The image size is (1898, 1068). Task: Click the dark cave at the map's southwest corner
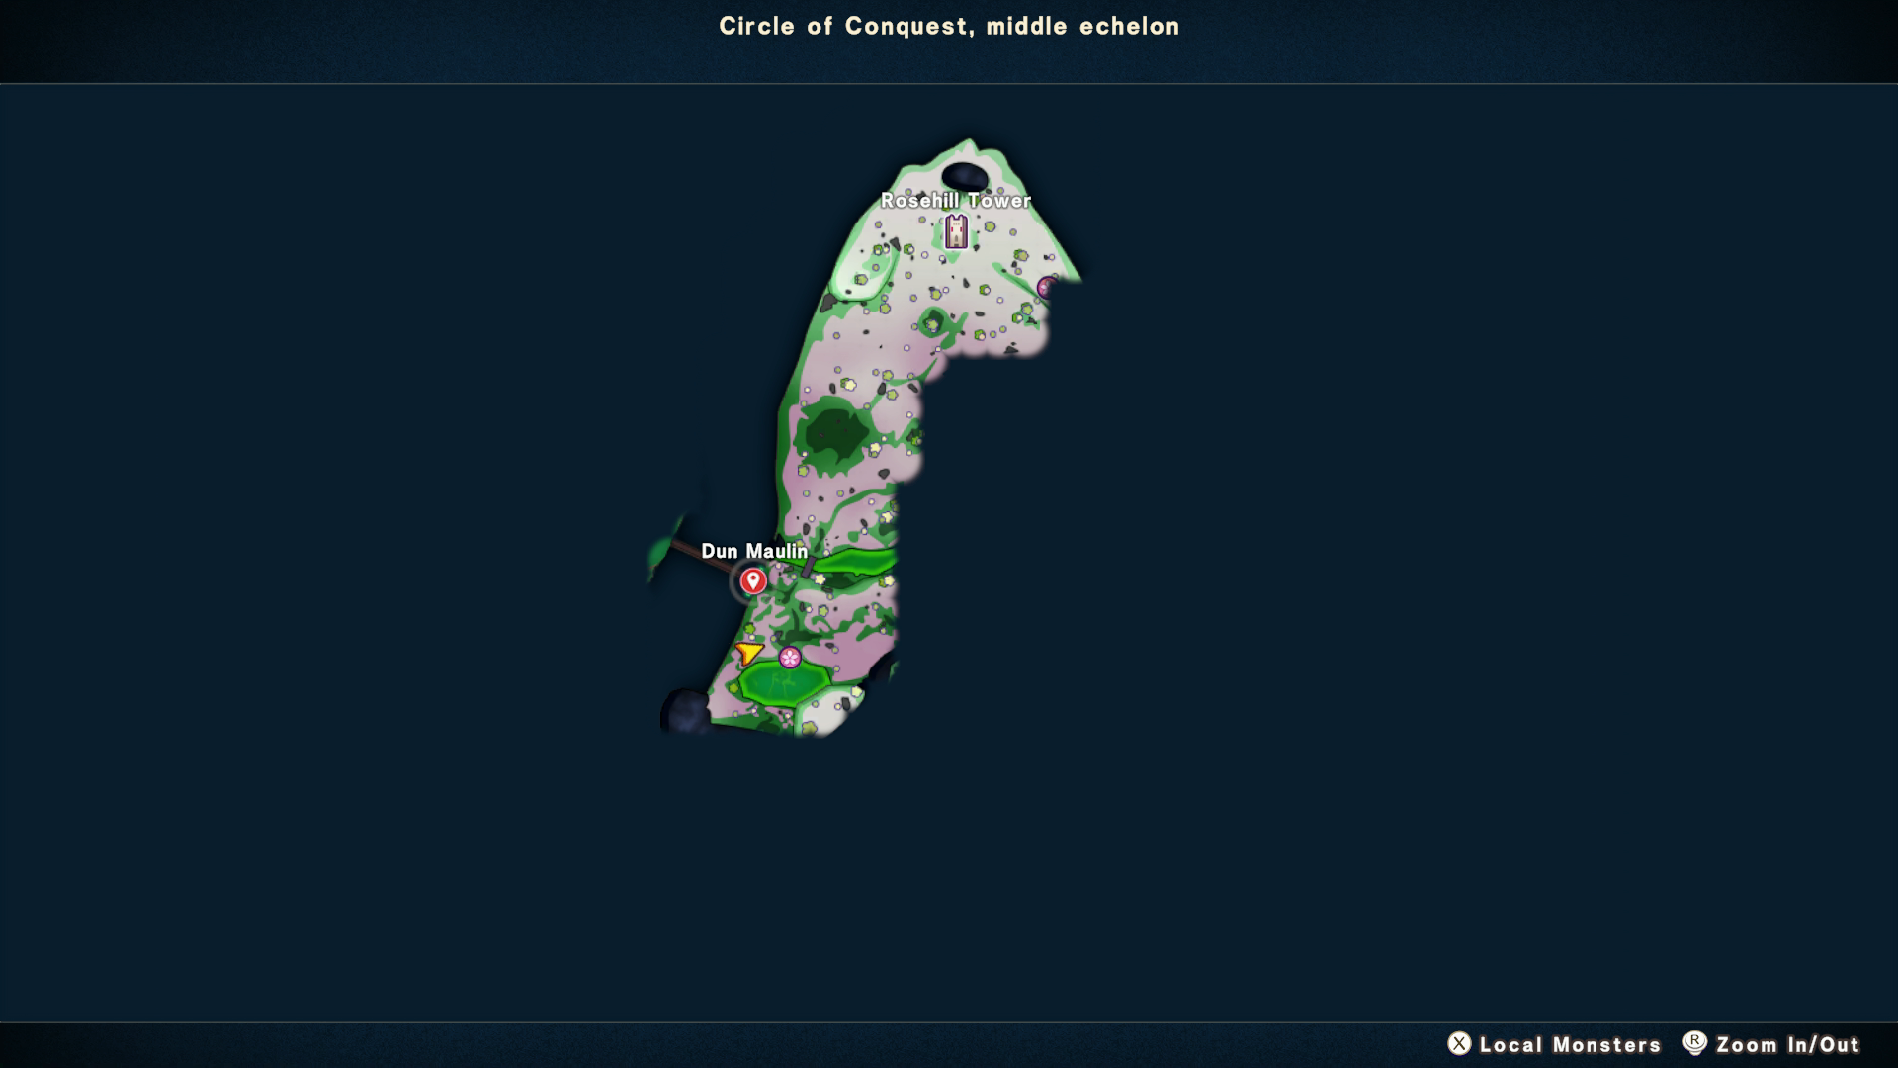point(685,711)
